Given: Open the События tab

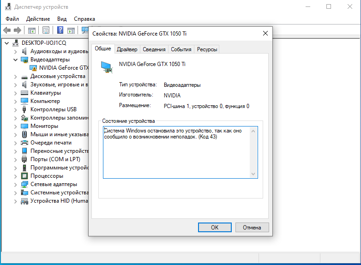Looking at the screenshot, I should coord(181,49).
